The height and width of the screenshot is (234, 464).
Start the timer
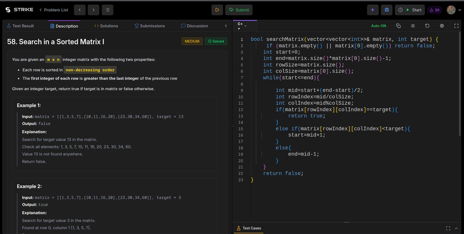tap(410, 10)
